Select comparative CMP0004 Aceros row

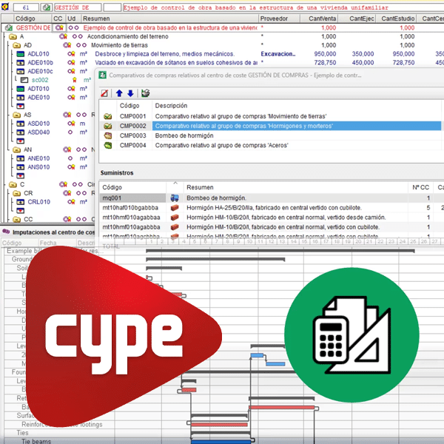[270, 145]
